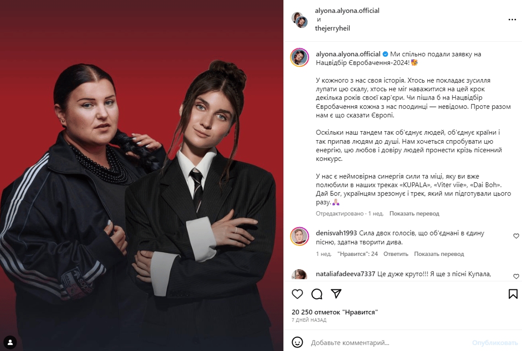Open list of 20 250 likes
Image resolution: width=522 pixels, height=351 pixels.
click(335, 312)
